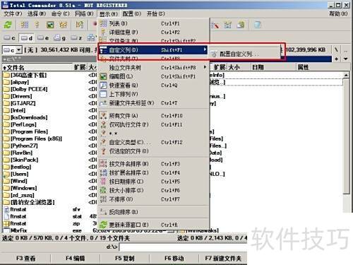Open the 选择 menu
This screenshot has height=265, width=353.
click(x=37, y=14)
